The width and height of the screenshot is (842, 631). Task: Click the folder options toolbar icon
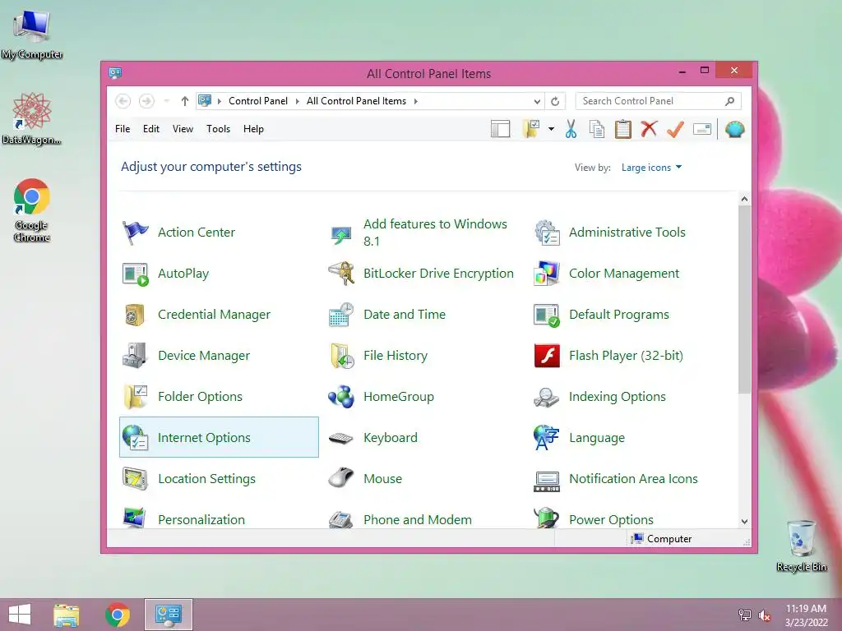click(531, 129)
